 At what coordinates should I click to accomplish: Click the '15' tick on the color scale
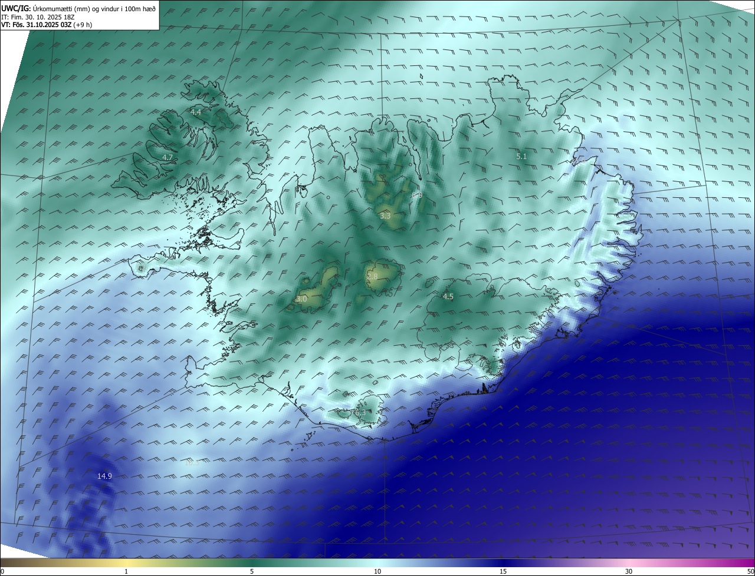(x=503, y=571)
